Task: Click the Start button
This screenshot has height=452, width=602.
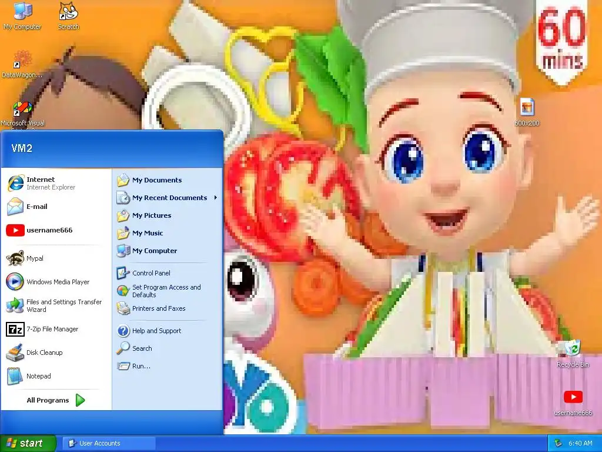Action: click(28, 443)
